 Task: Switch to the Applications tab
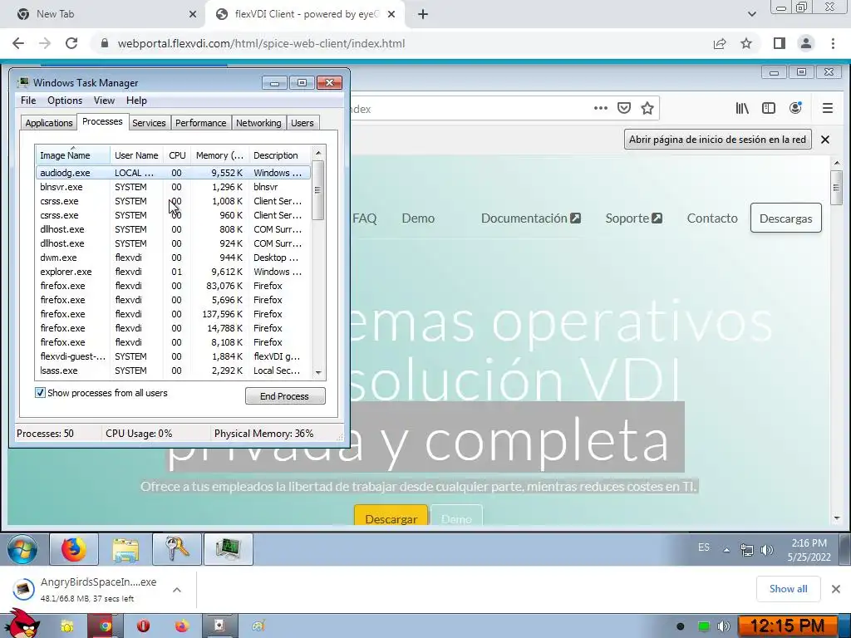tap(49, 123)
